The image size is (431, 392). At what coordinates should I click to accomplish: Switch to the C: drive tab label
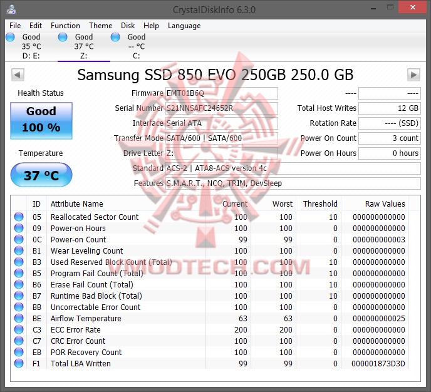point(137,56)
